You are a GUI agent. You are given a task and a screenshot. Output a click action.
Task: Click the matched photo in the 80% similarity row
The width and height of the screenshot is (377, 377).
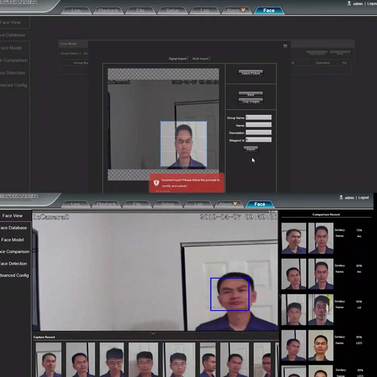(x=321, y=274)
